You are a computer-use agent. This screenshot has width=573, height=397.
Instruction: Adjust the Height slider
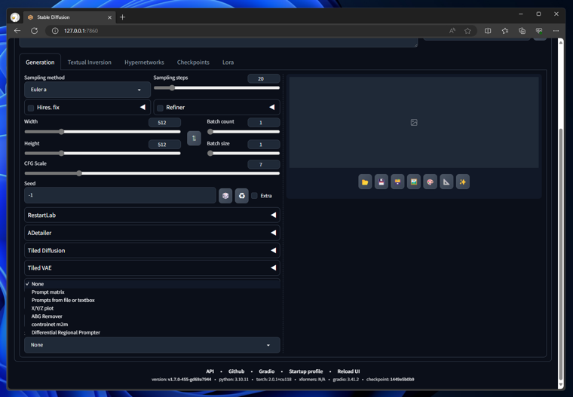[x=103, y=154]
